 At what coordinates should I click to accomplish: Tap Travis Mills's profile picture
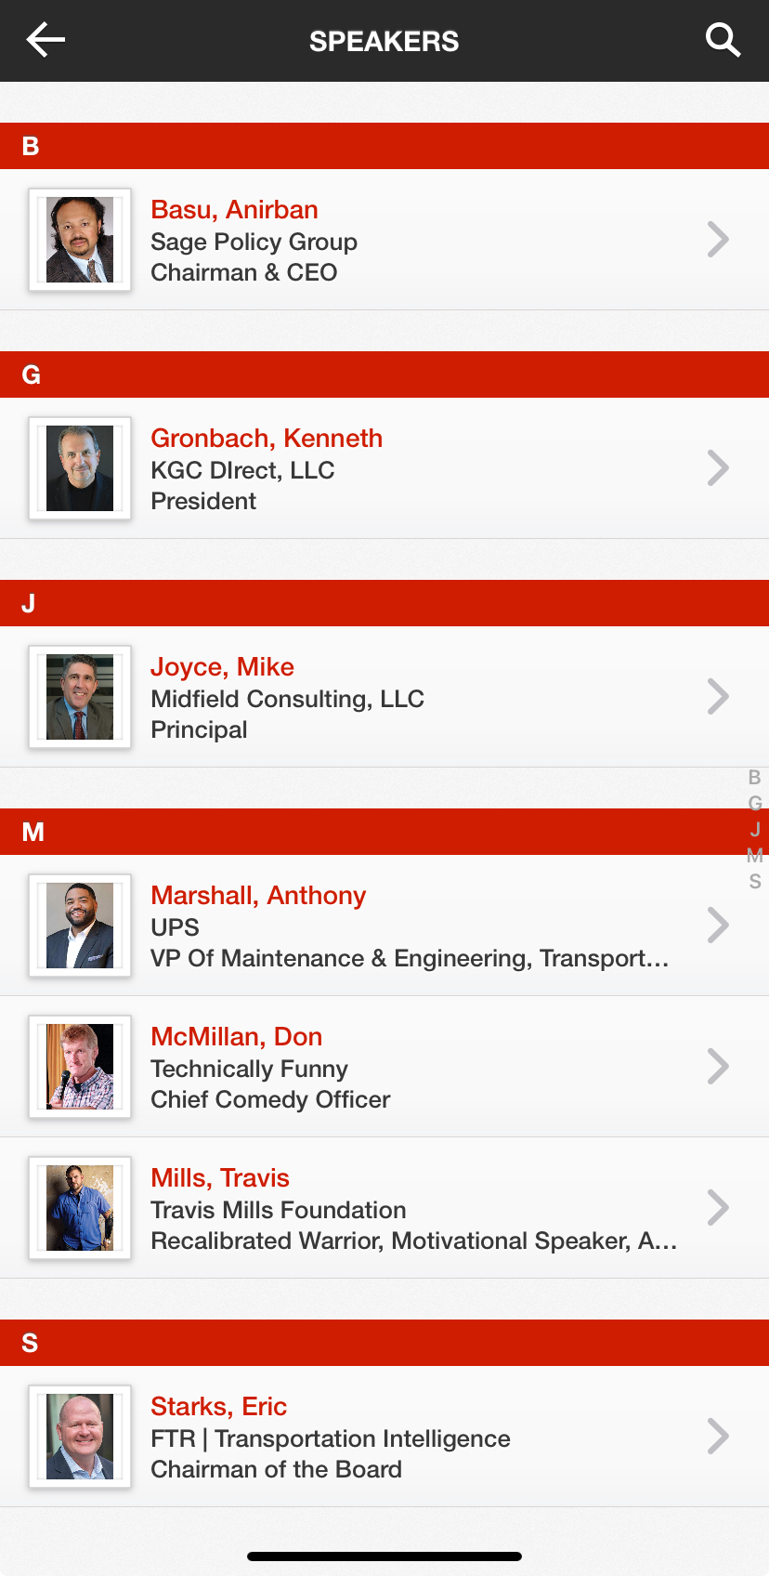point(80,1208)
